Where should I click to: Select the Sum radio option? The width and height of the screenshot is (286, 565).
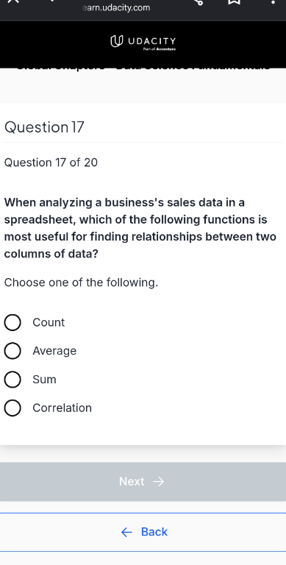pyautogui.click(x=12, y=380)
